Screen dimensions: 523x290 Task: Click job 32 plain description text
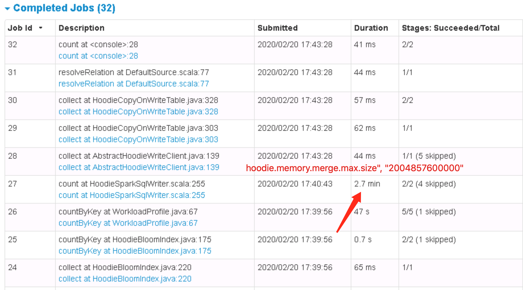tap(98, 44)
